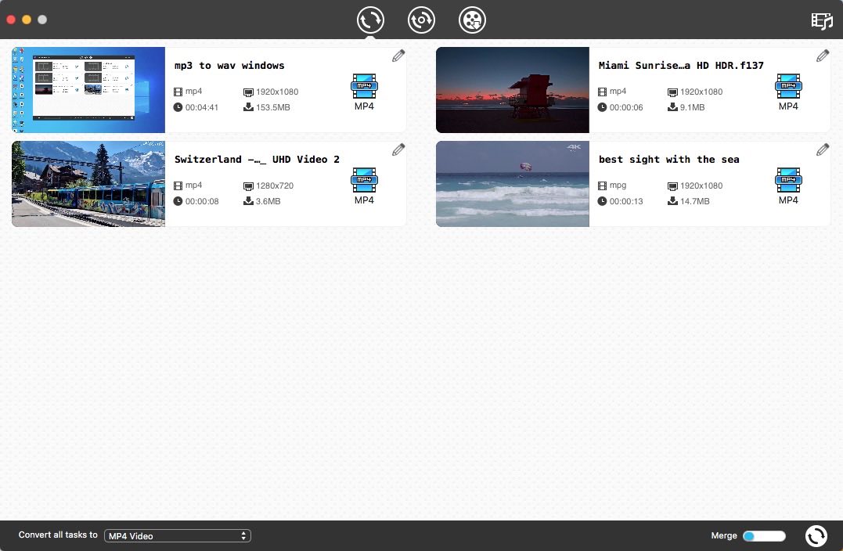Change output format for Switzerland video

click(x=364, y=180)
